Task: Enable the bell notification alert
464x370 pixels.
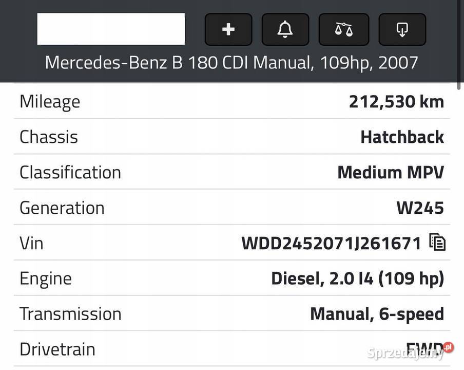Action: pos(285,29)
